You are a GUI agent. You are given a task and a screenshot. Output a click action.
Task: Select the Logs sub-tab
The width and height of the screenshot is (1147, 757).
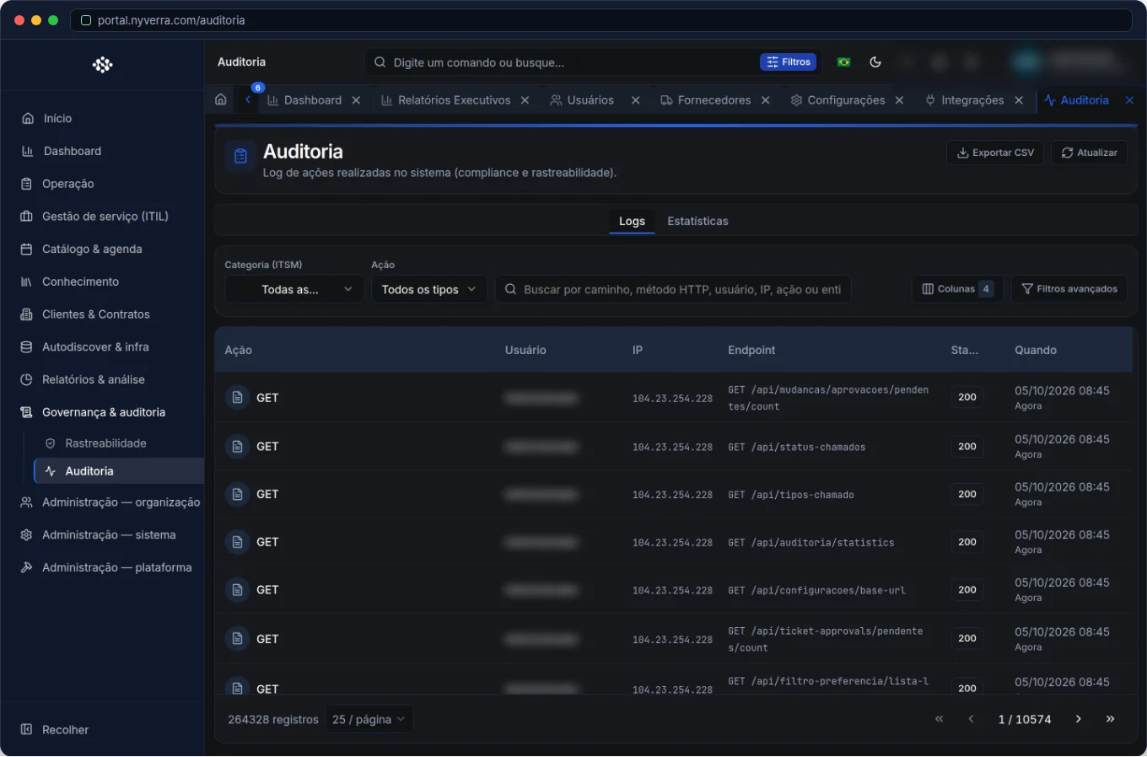click(x=632, y=221)
